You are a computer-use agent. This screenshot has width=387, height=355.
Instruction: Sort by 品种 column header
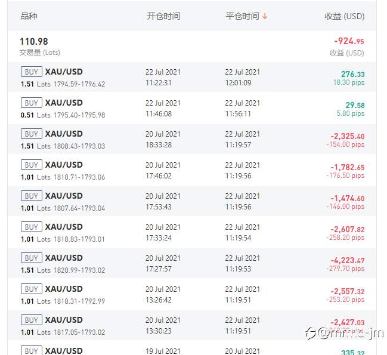pos(29,16)
